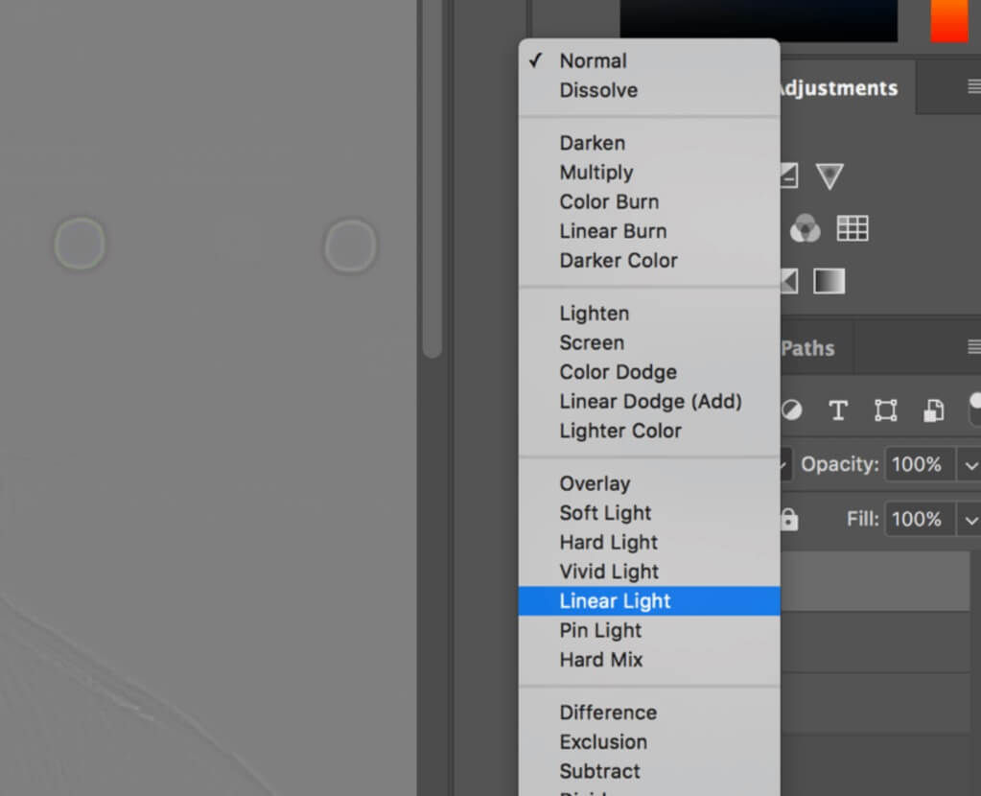
Task: Open the Layers panel flyout menu
Action: pyautogui.click(x=974, y=347)
